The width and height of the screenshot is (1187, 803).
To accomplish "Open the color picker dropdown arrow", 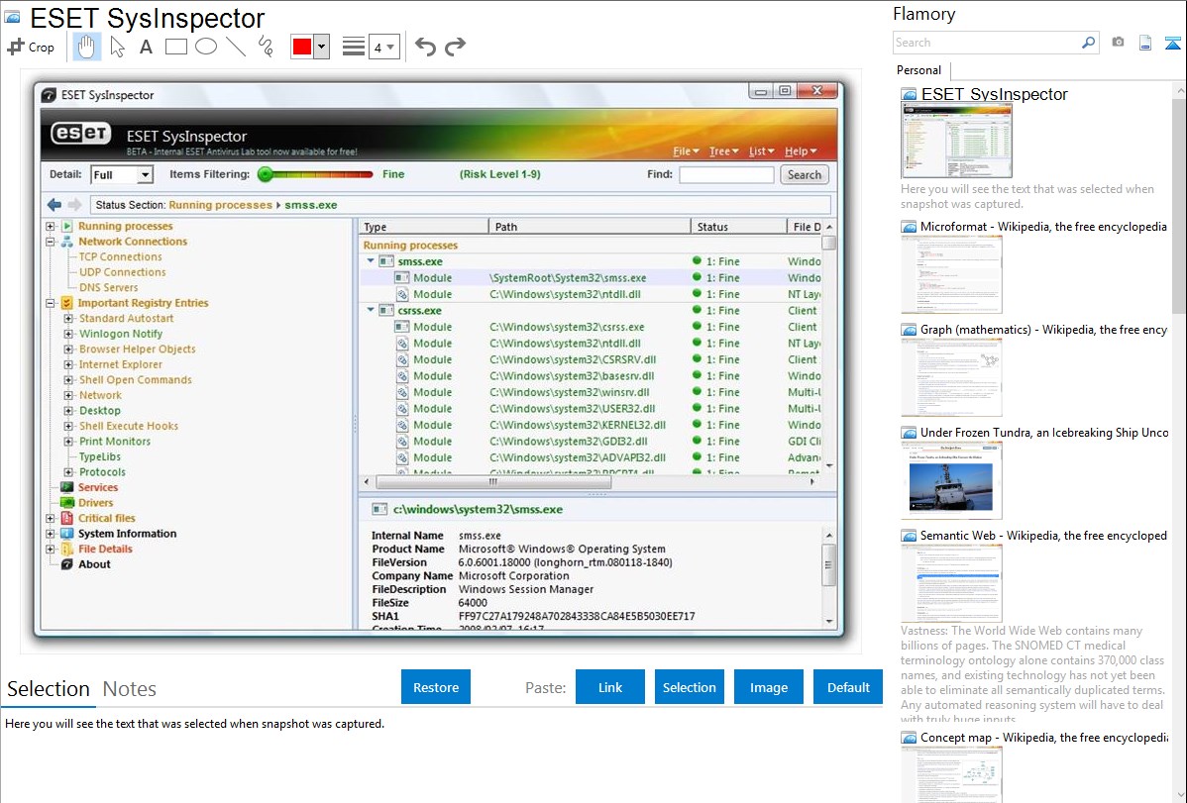I will (322, 47).
